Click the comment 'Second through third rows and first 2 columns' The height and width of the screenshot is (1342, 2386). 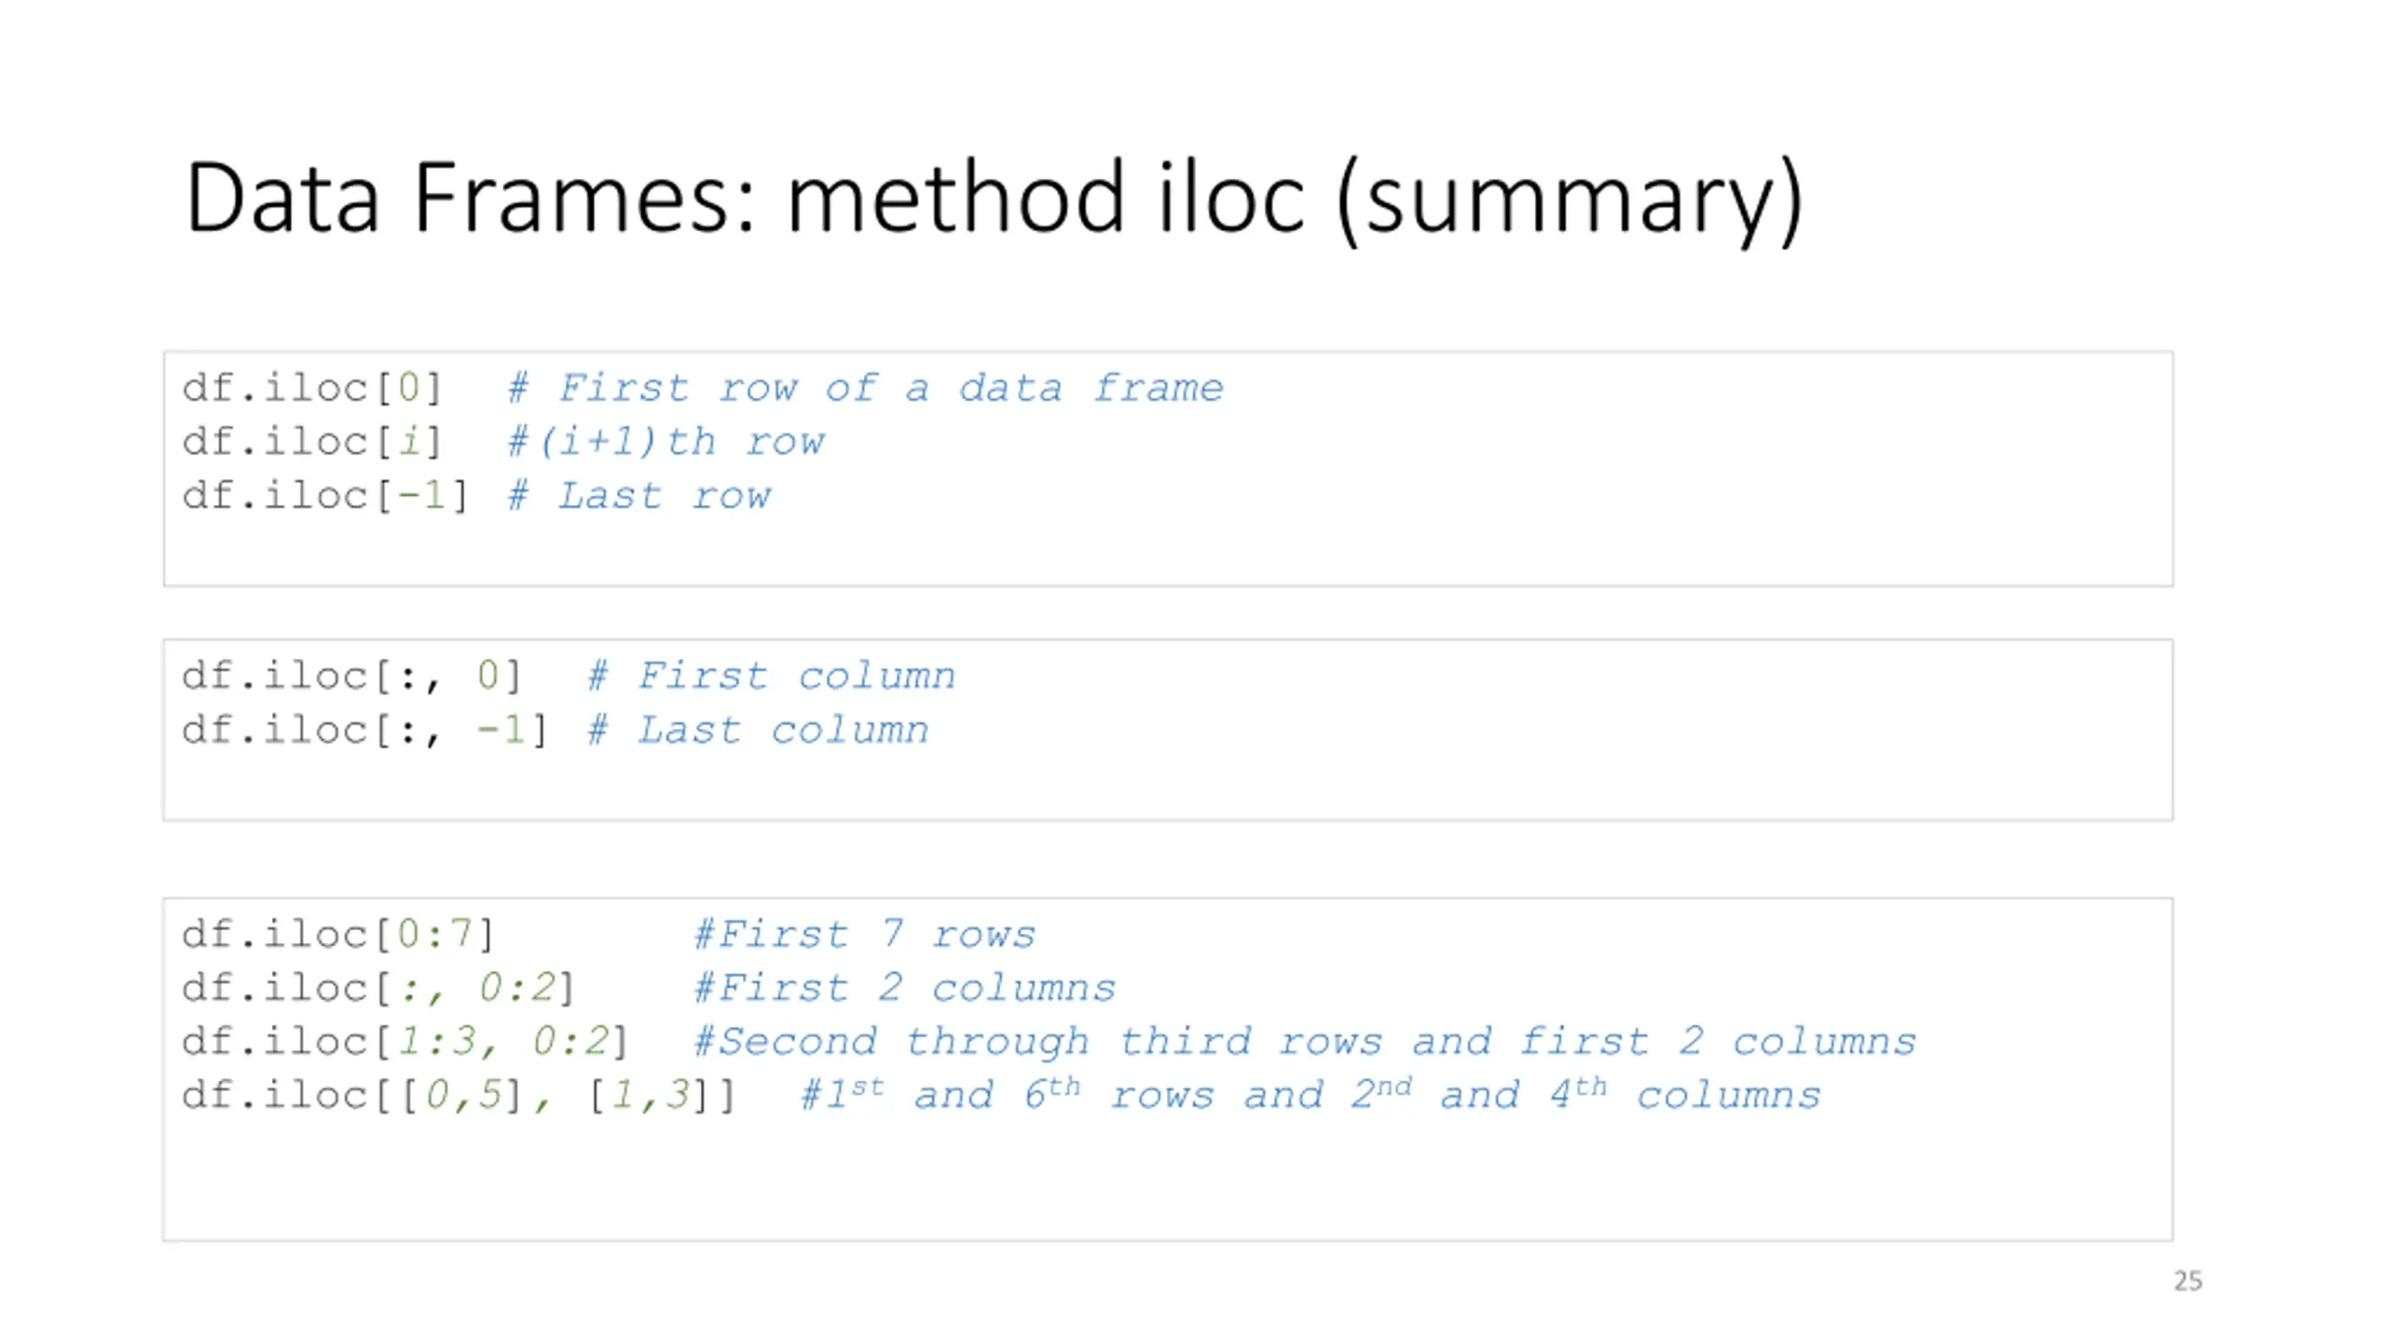click(1306, 1041)
